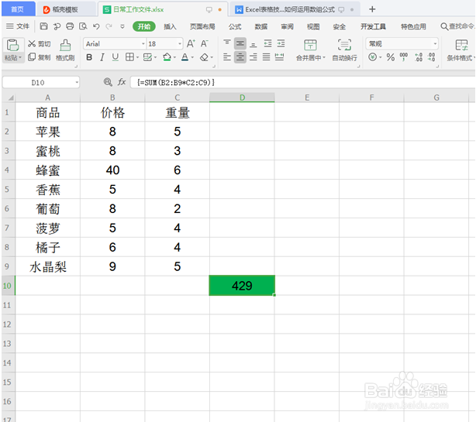Redo the last undone action

(x=109, y=26)
